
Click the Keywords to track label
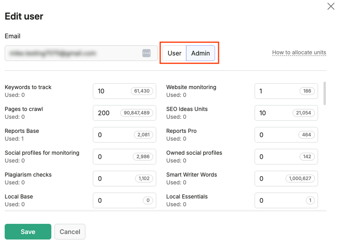click(x=28, y=87)
